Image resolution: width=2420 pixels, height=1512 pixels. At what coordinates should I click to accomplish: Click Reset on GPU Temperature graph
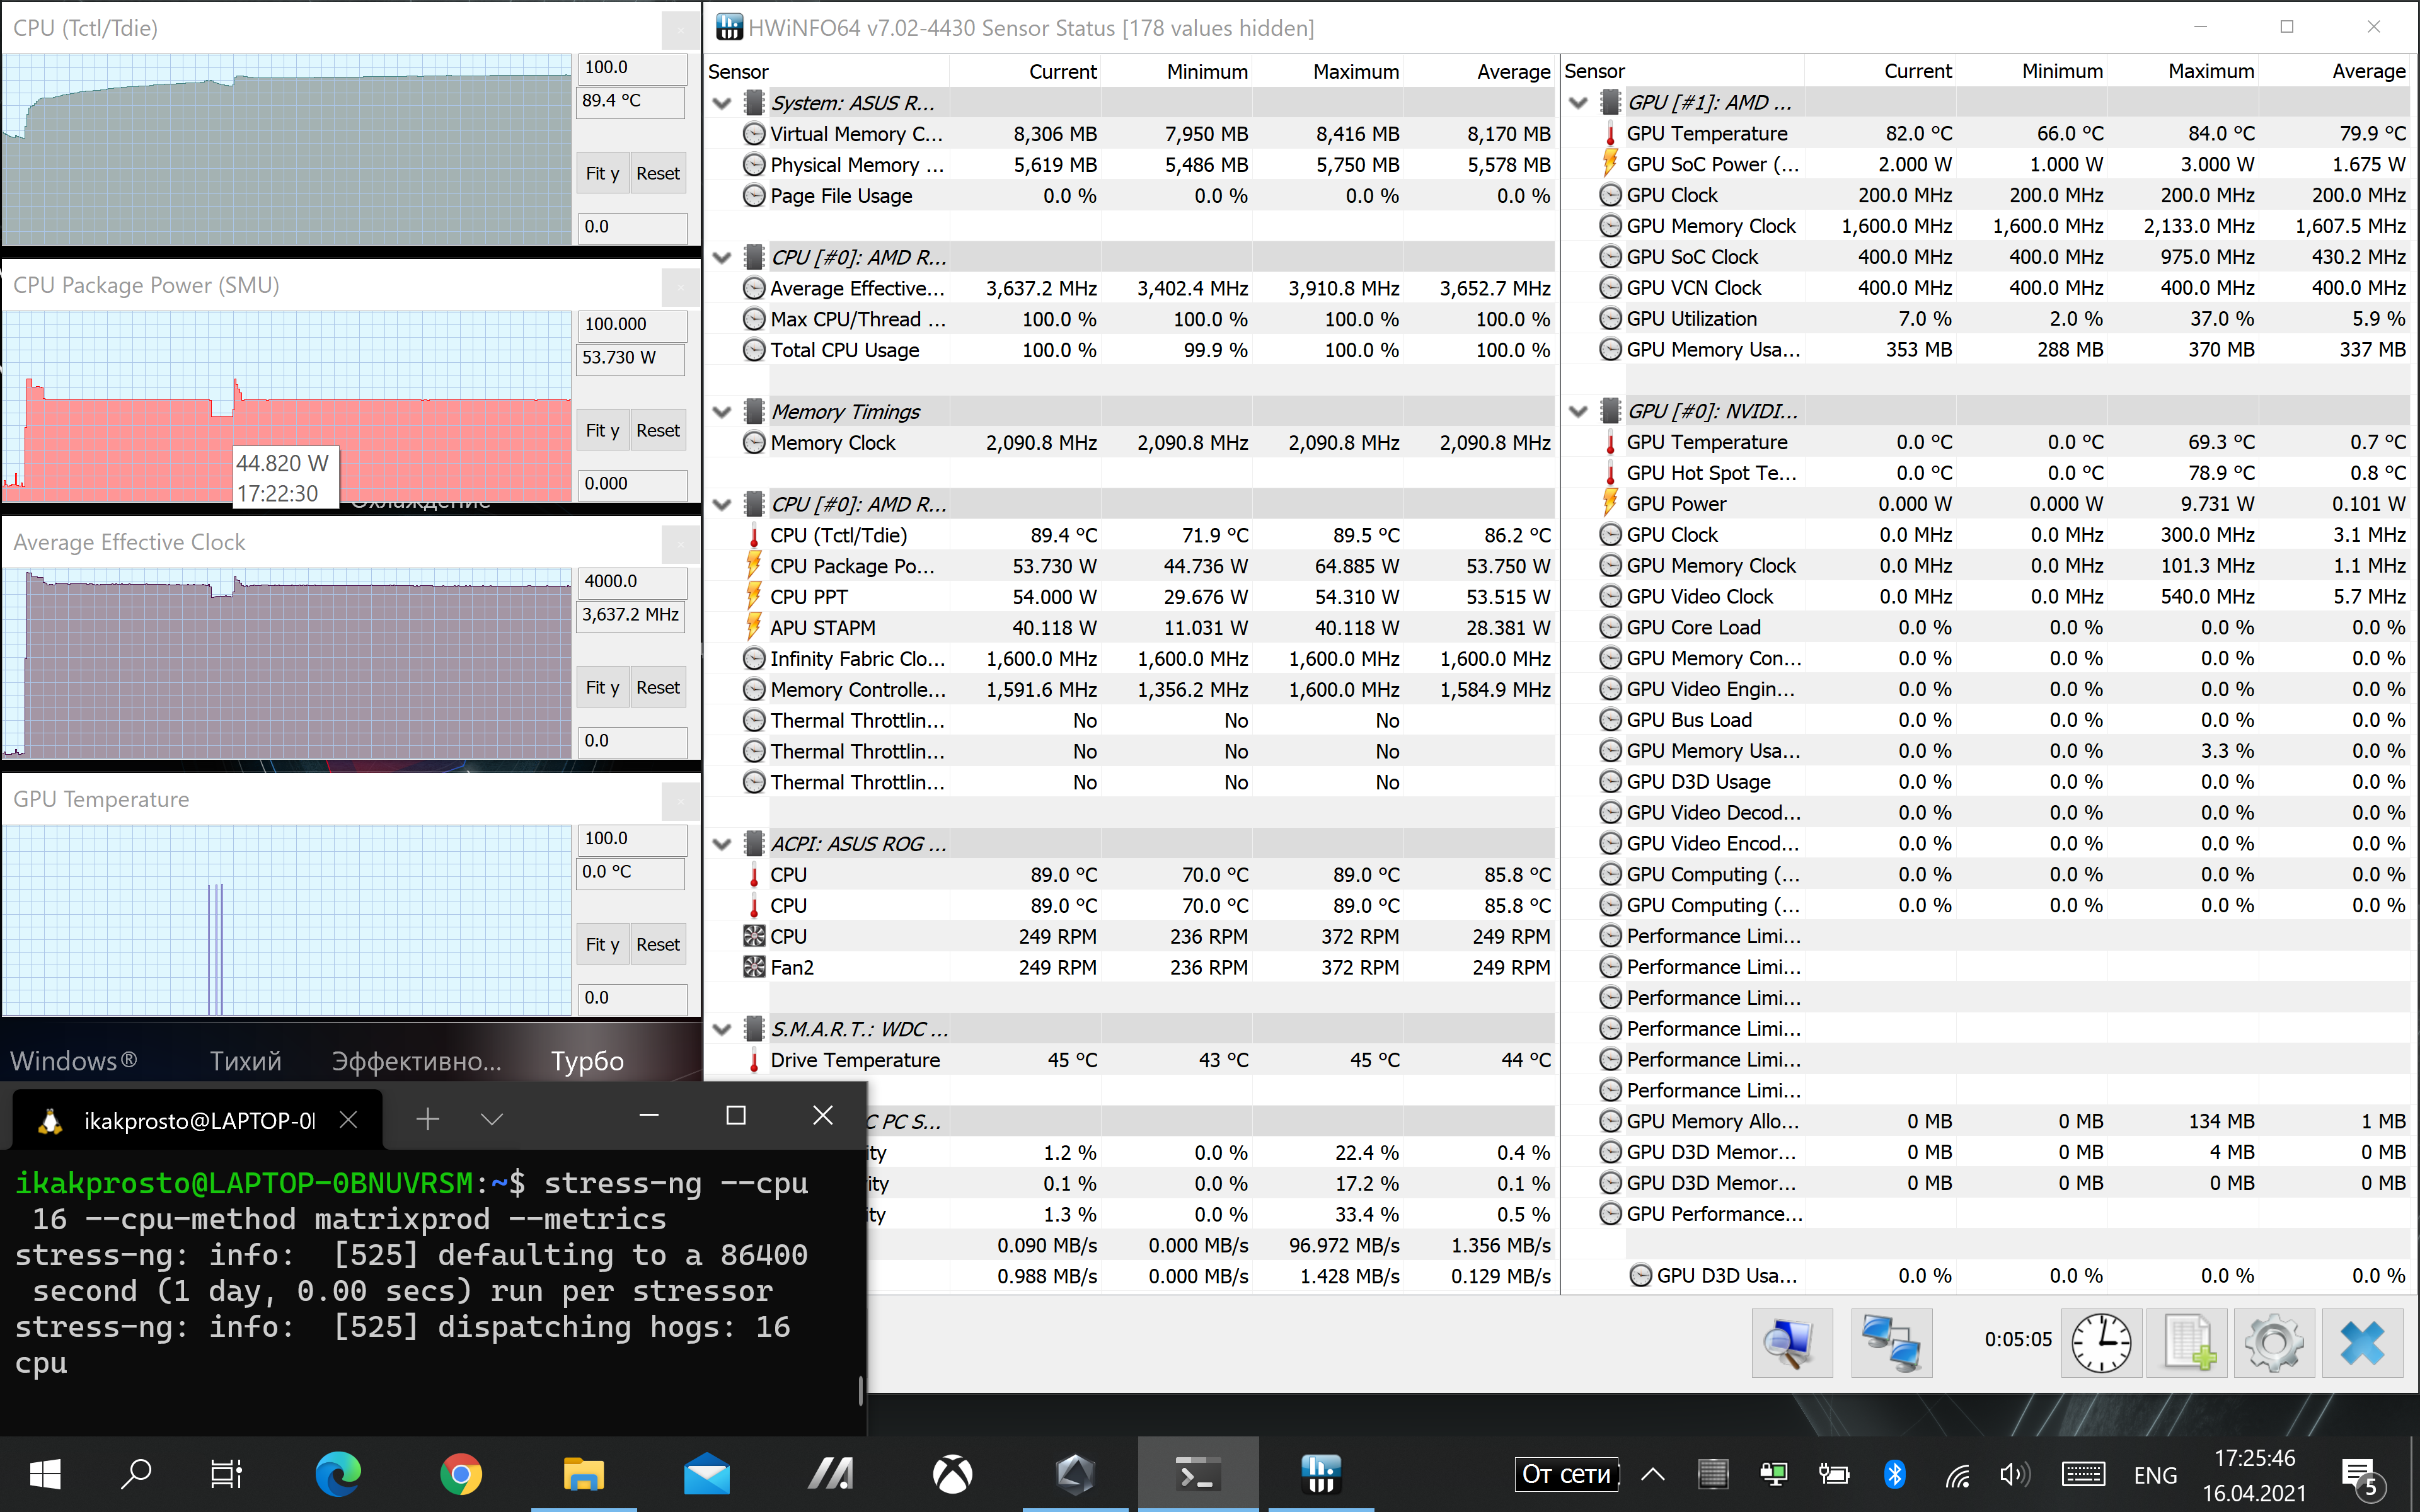(657, 944)
